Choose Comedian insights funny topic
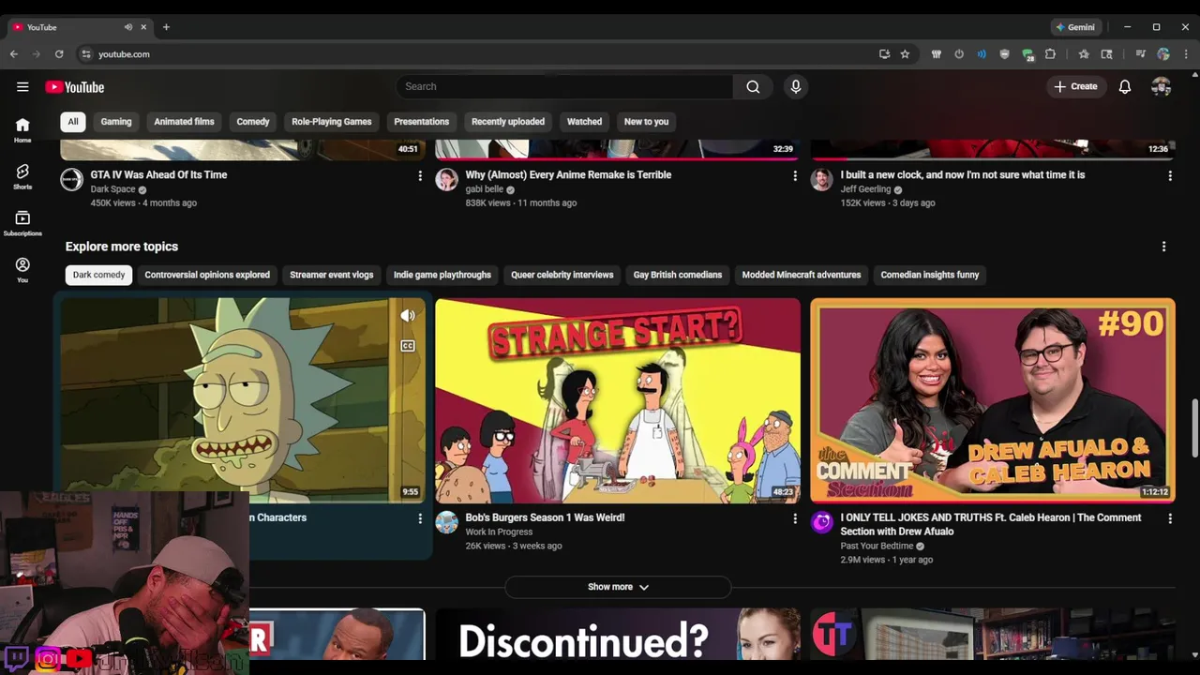The image size is (1200, 675). 930,275
